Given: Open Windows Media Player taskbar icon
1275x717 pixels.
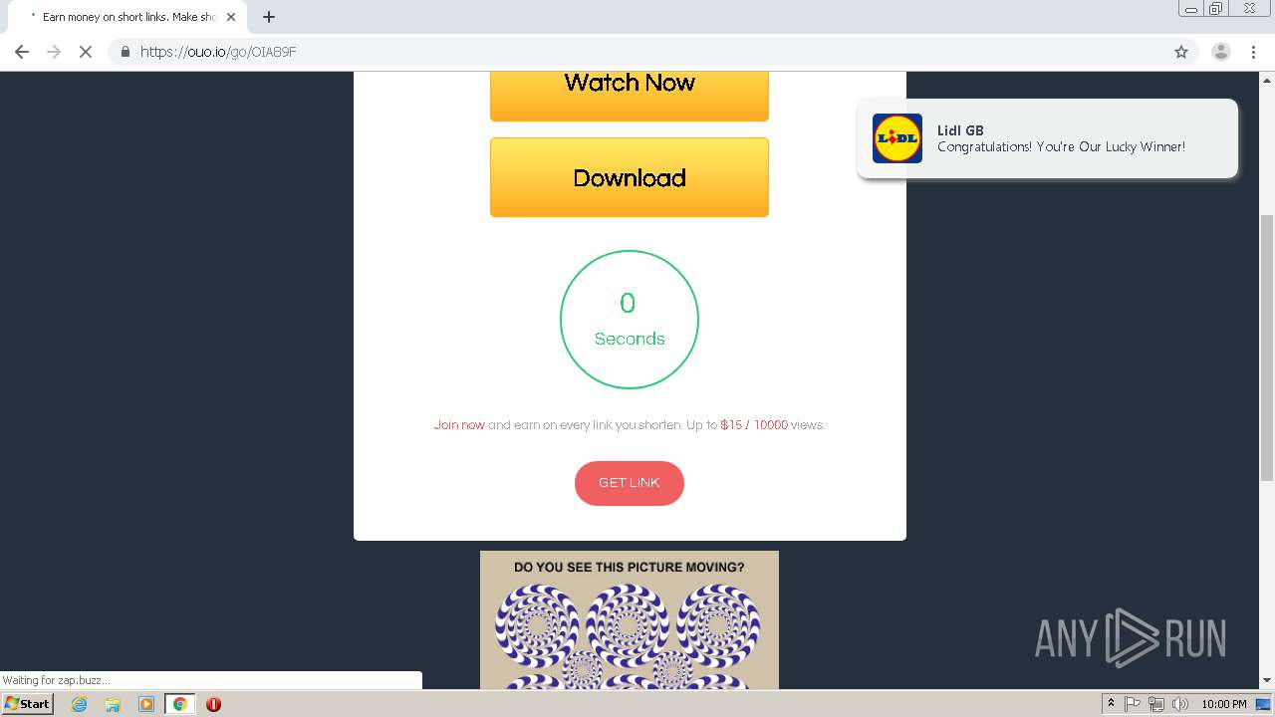Looking at the screenshot, I should point(146,704).
